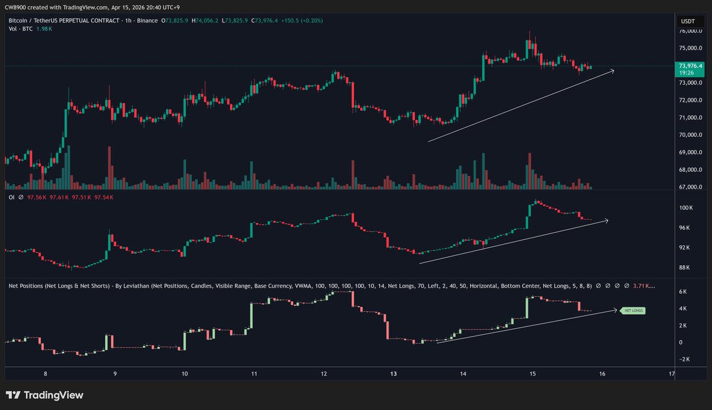712x410 pixels.
Task: Open the USDT currency selector
Action: (x=688, y=21)
